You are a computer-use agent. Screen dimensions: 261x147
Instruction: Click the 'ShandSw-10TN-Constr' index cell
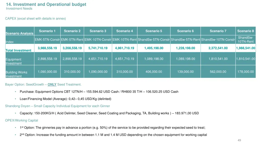click(x=218, y=40)
